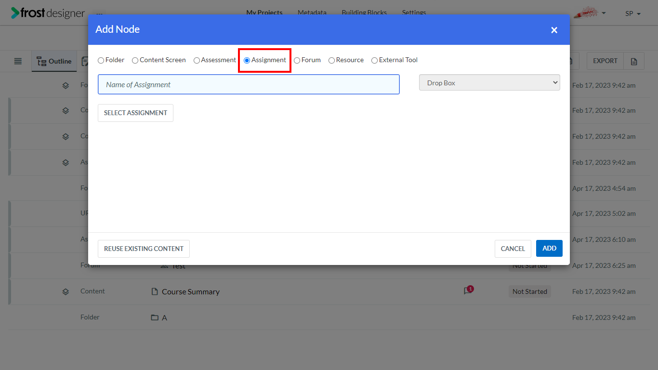Image resolution: width=658 pixels, height=370 pixels.
Task: Click the Add Node dialog title
Action: [x=118, y=29]
